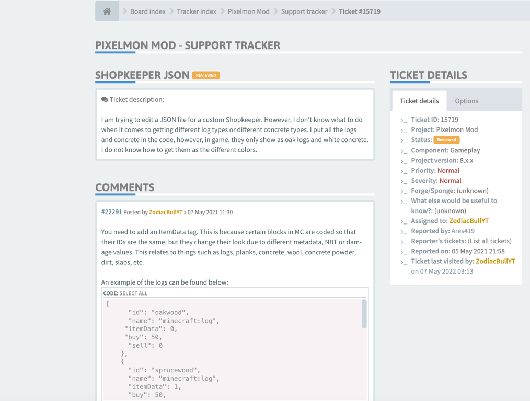Click the prompt icon beside Reported by
530x401 pixels.
404,230
